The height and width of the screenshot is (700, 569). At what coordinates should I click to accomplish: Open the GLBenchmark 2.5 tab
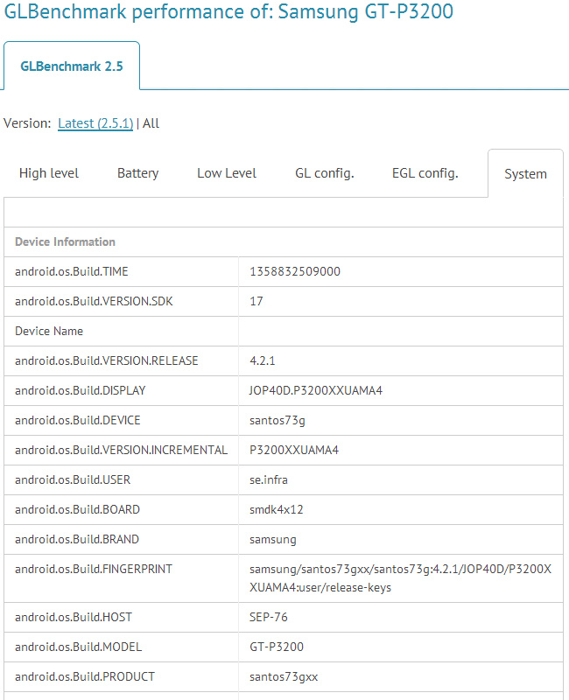point(71,66)
